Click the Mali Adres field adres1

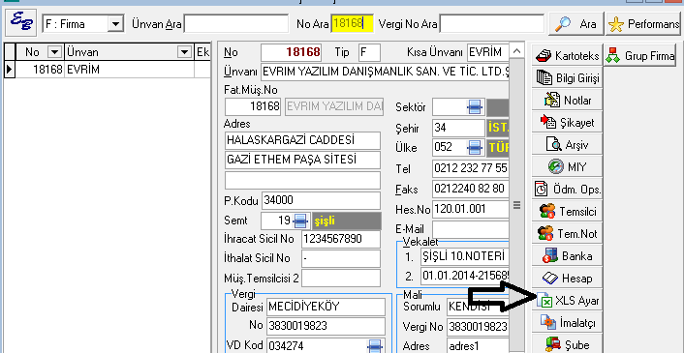tap(478, 346)
